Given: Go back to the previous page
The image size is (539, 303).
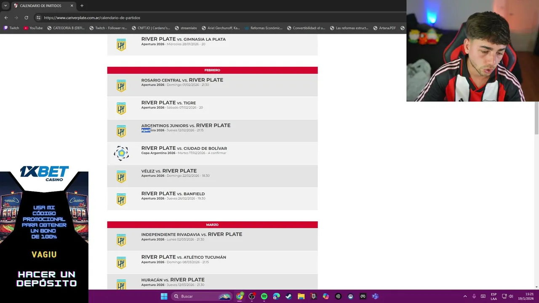Looking at the screenshot, I should 6,18.
